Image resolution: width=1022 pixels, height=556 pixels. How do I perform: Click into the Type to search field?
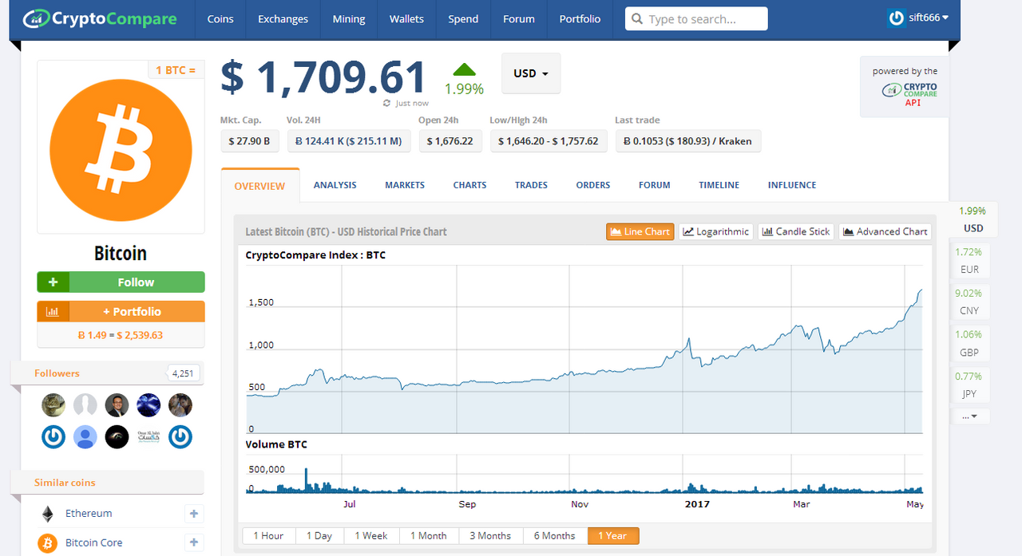(696, 19)
